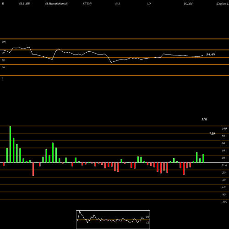229x229 pixels.
Task: Click the 100 label on the MR axis
Action: point(224,129)
